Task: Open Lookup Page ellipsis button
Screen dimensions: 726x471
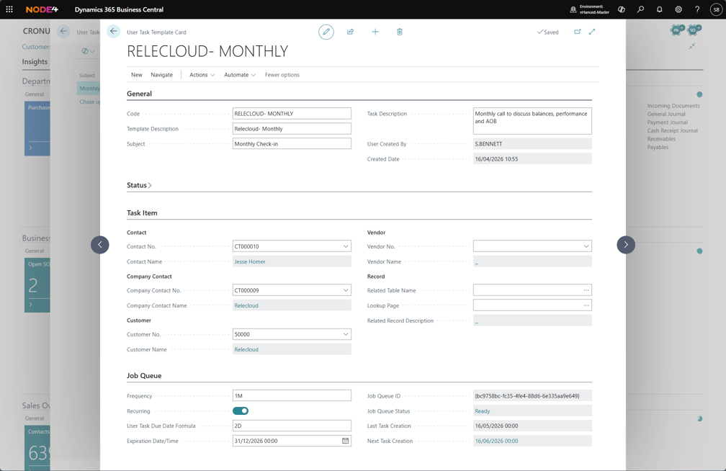Action: (586, 305)
